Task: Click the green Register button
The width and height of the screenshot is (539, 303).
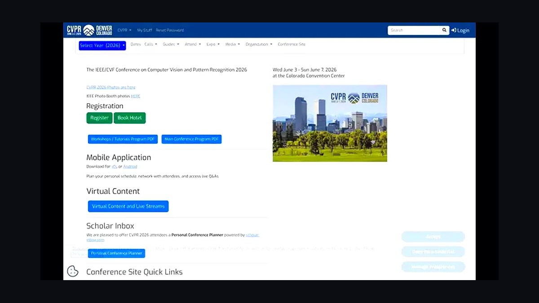Action: (99, 118)
